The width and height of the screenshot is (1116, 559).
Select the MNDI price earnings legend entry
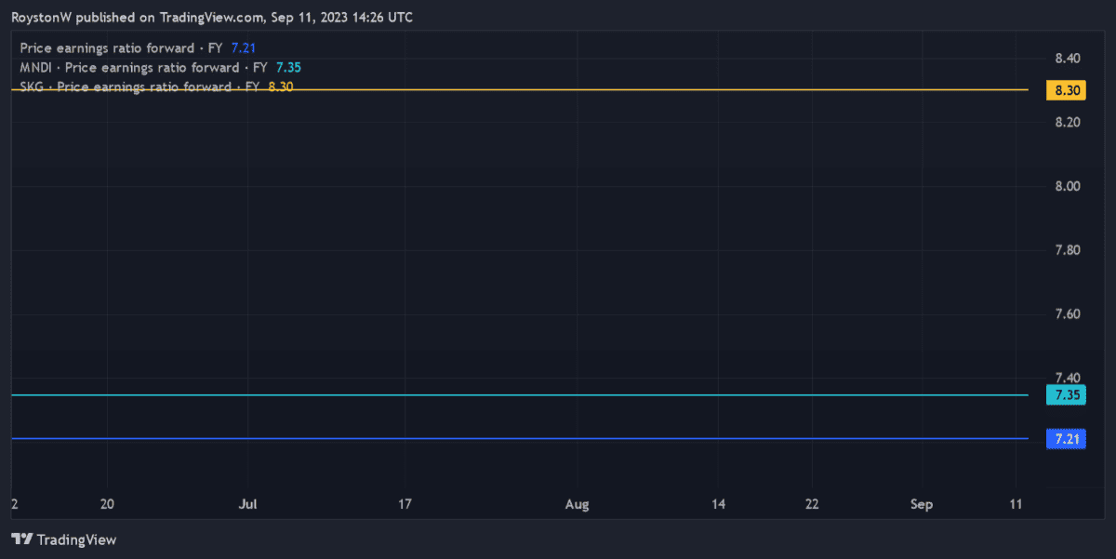pos(160,67)
